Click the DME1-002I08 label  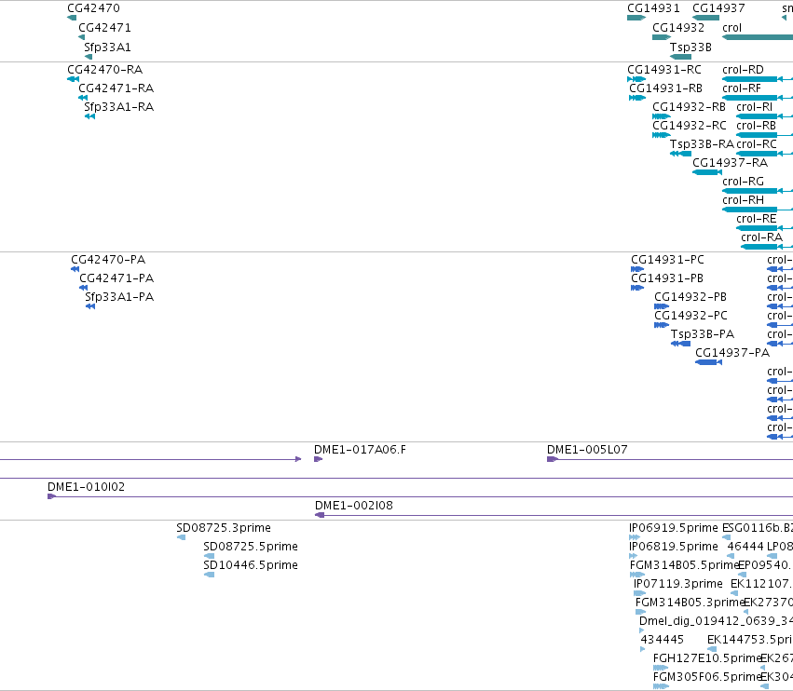coord(354,506)
